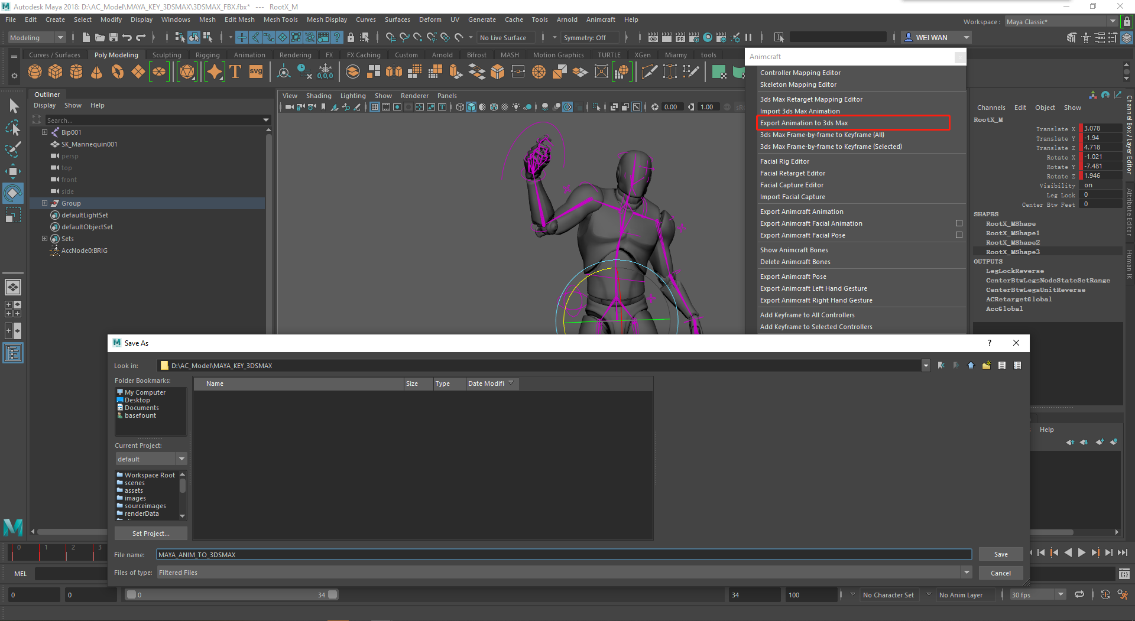Viewport: 1135px width, 621px height.
Task: Click the Save button
Action: click(1000, 554)
